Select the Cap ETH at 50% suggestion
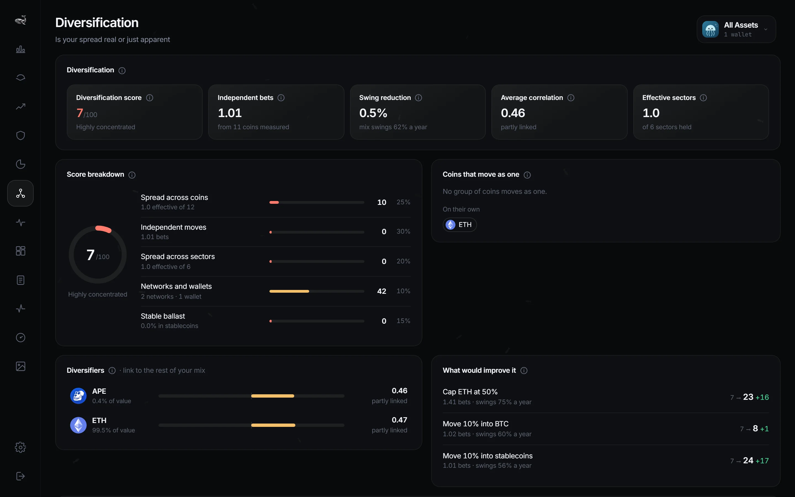The height and width of the screenshot is (497, 795). click(x=605, y=397)
